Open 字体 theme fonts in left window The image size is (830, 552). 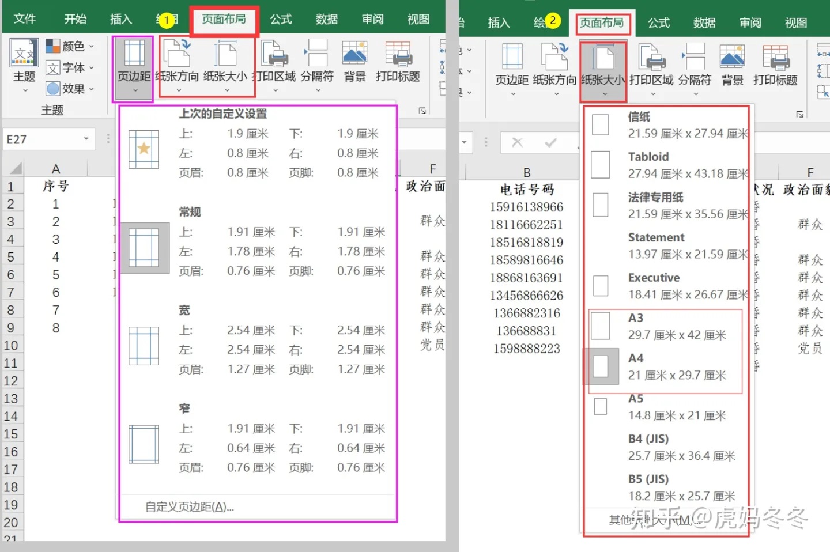(70, 67)
